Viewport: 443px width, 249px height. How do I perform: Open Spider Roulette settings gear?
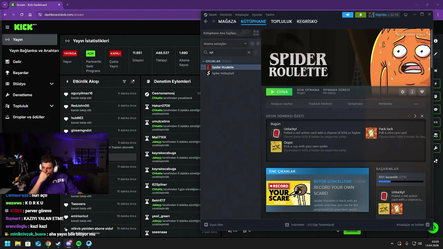403,92
